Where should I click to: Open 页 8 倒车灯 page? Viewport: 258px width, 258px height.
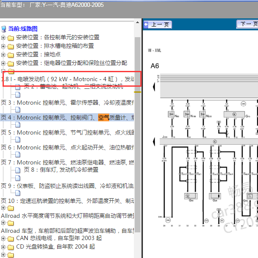[x=61, y=170]
